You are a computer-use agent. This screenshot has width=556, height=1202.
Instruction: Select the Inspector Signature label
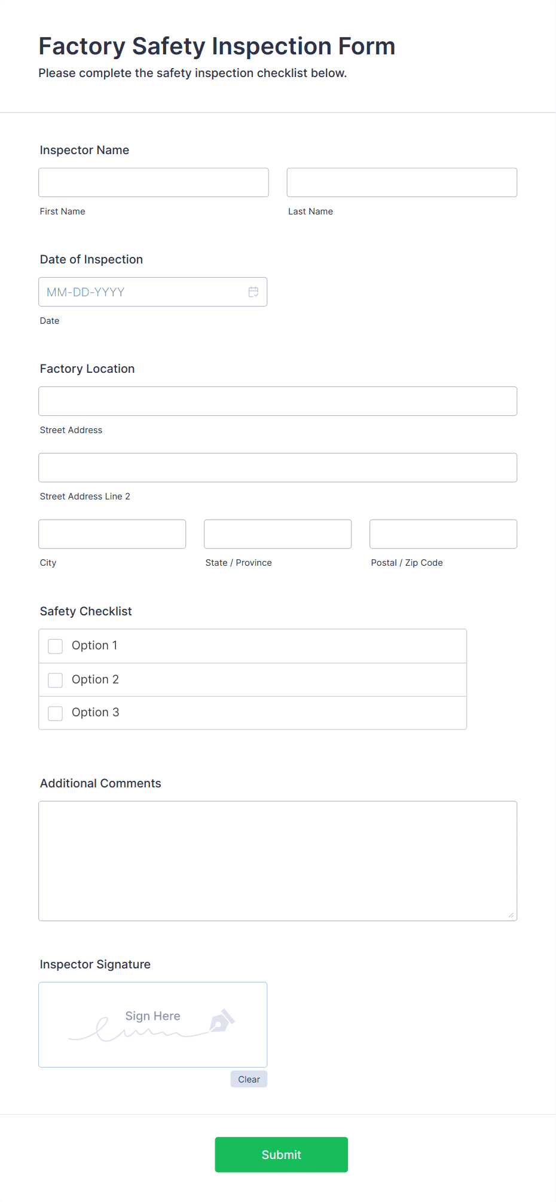(95, 964)
